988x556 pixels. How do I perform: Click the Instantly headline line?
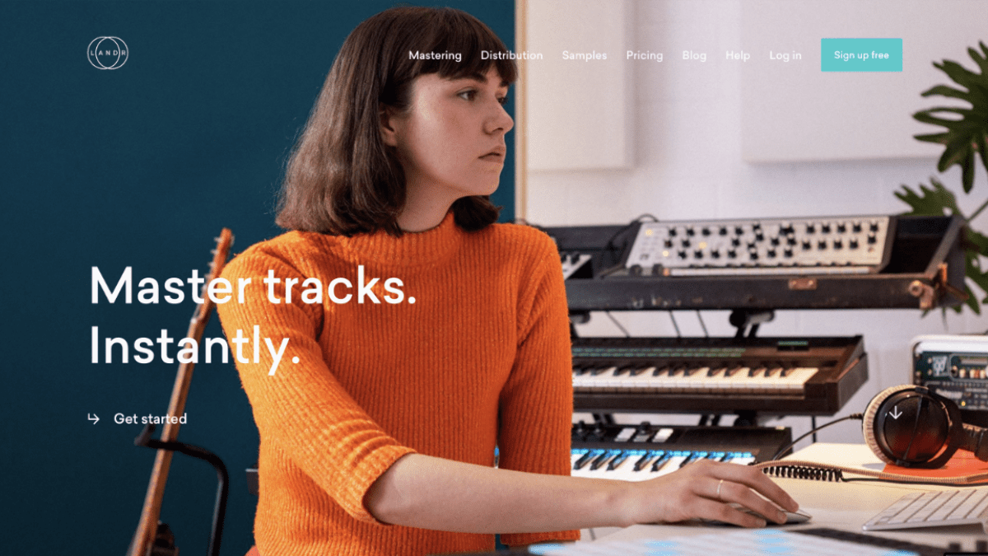click(x=194, y=347)
